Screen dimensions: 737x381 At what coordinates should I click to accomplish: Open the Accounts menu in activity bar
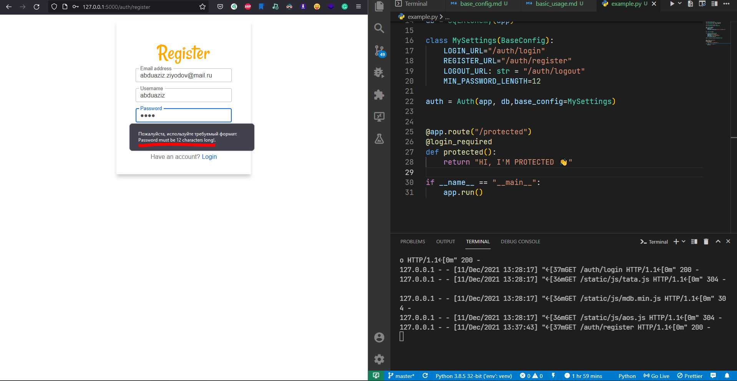tap(379, 337)
